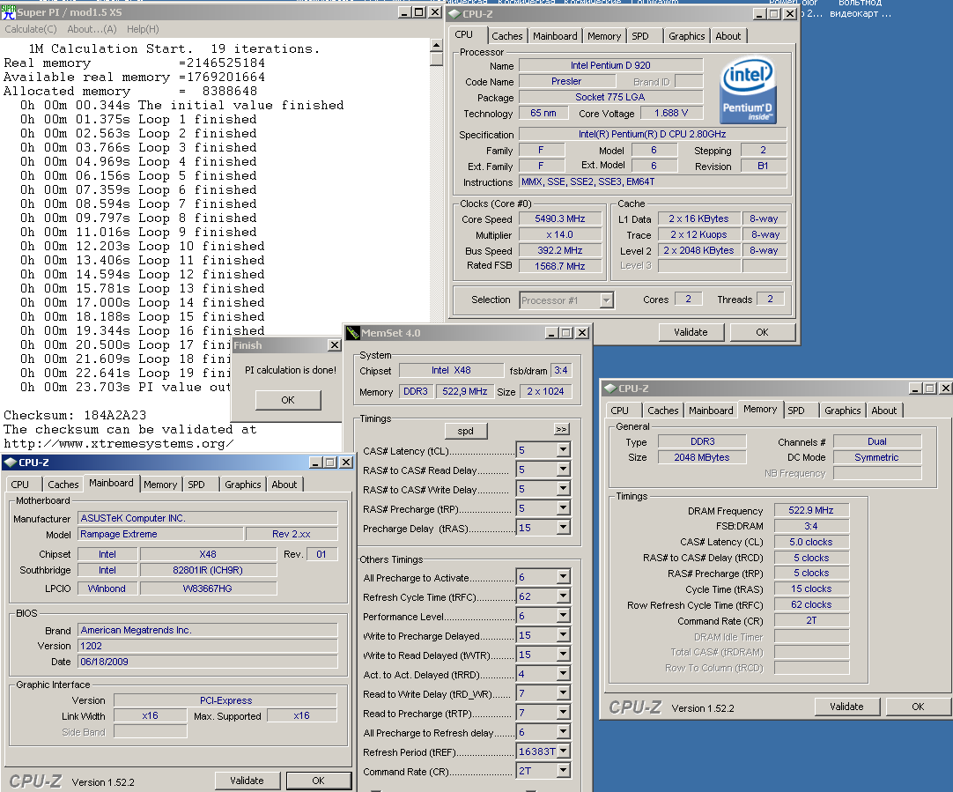Click the Super PI title bar icon
The image size is (953, 792).
coord(9,12)
